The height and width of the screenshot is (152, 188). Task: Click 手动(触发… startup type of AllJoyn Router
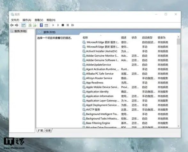click(x=149, y=78)
